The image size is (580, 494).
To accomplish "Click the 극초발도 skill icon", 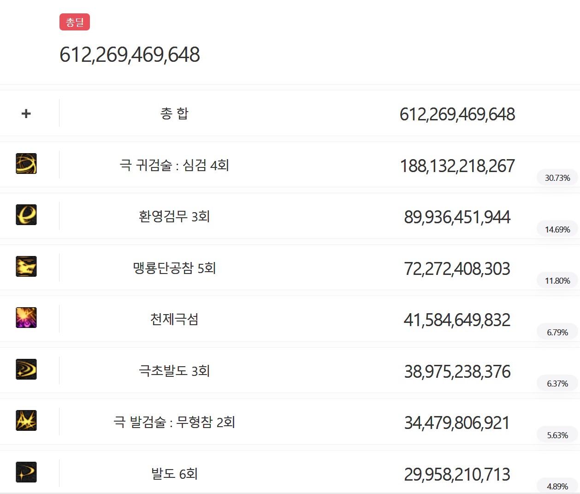I will (26, 369).
